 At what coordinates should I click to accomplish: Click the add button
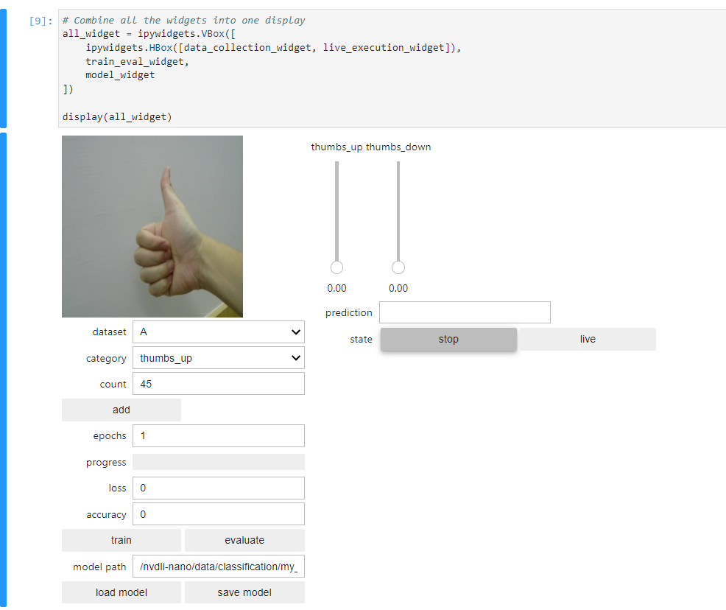[121, 410]
